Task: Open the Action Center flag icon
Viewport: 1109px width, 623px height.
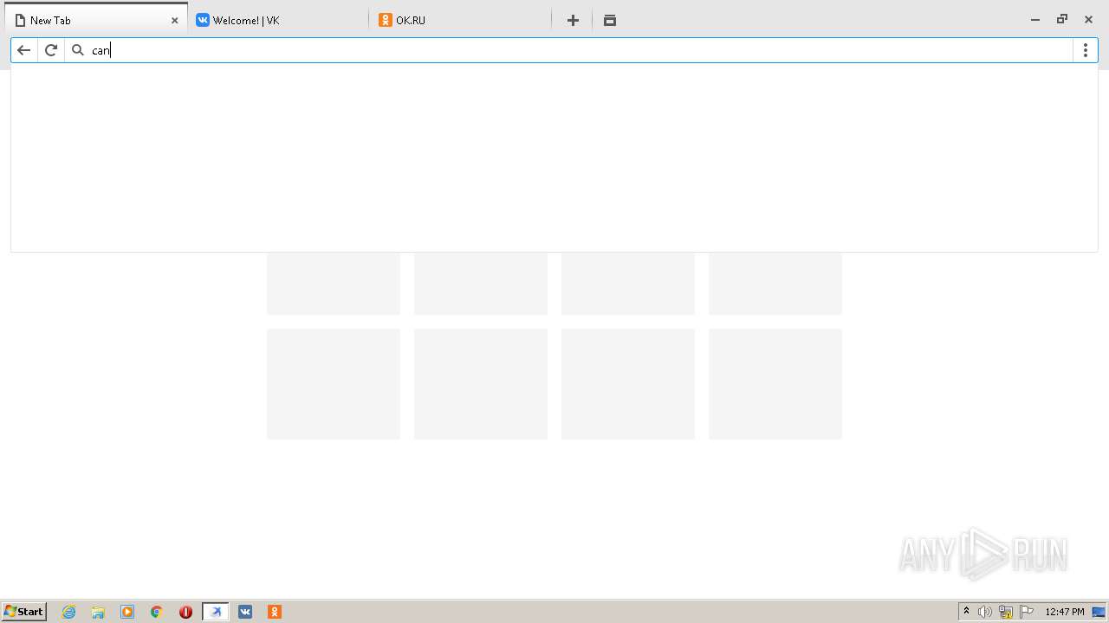Action: [x=1027, y=612]
